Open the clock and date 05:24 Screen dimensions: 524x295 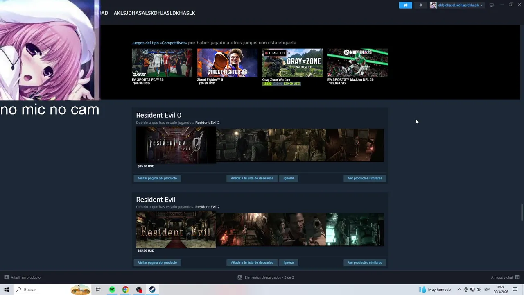[501, 290]
